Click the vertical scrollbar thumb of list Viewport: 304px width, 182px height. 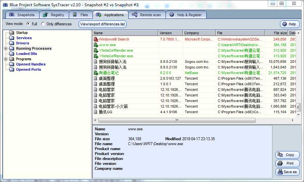tap(298, 107)
